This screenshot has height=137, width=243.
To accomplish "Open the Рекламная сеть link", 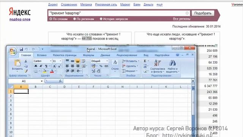I will 106,5.
